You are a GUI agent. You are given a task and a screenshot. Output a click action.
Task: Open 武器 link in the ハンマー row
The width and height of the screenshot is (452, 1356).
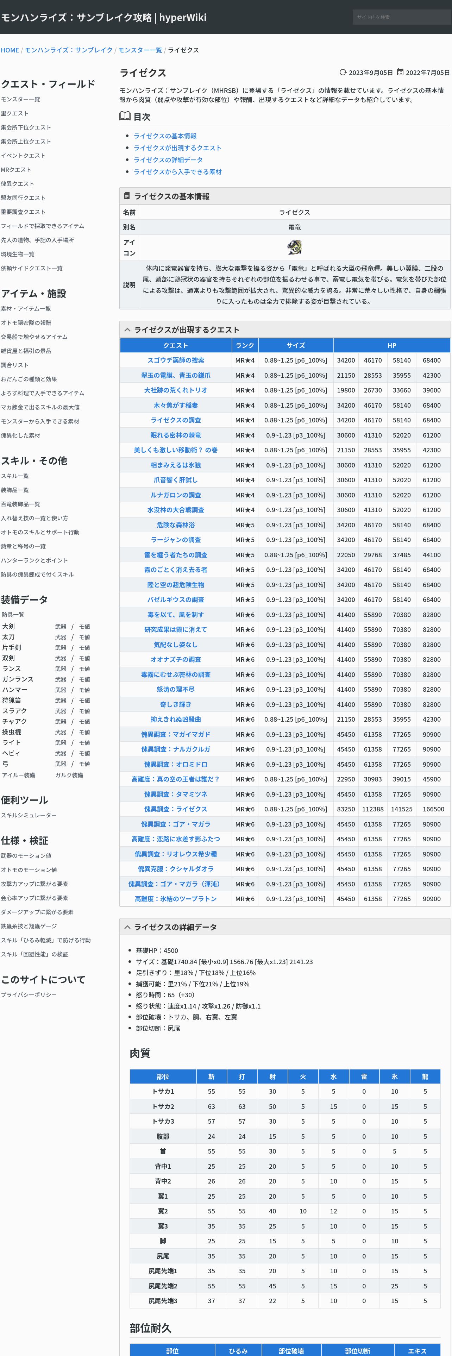coord(61,690)
